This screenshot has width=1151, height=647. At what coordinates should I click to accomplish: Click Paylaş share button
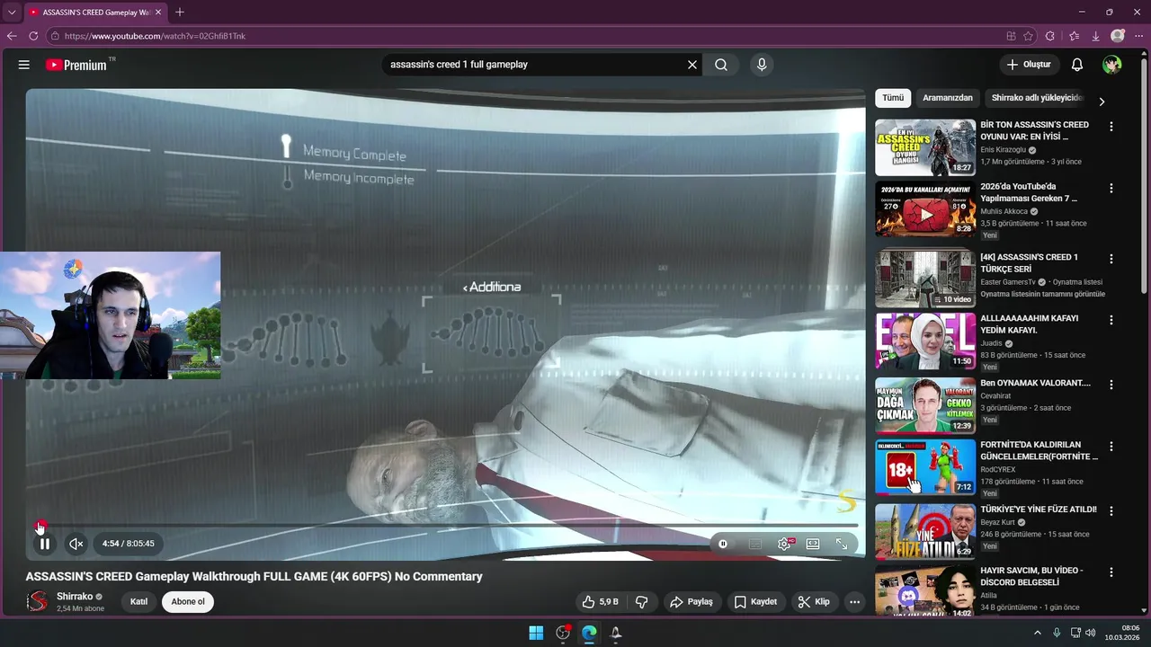[691, 602]
